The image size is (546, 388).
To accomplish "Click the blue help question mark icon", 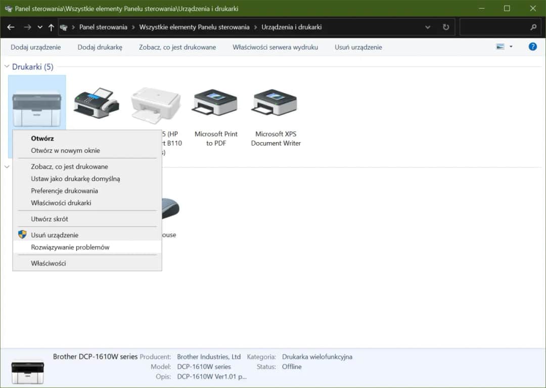I will pyautogui.click(x=532, y=47).
